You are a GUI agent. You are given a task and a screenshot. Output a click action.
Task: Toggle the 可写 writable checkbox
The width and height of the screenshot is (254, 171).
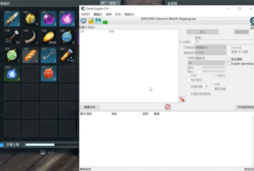(x=189, y=76)
